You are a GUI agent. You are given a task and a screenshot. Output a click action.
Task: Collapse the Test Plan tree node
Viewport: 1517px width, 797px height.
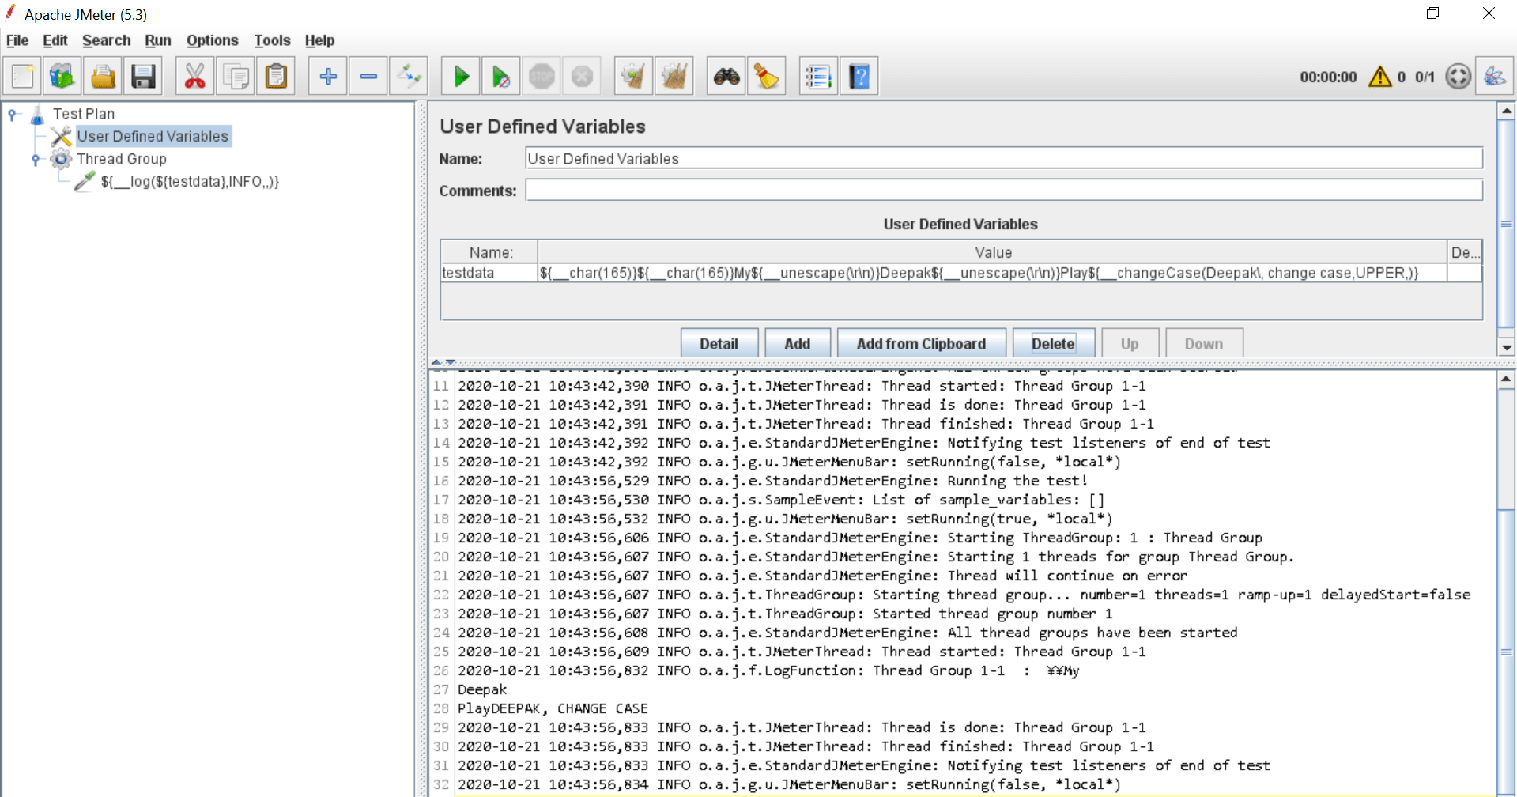pyautogui.click(x=13, y=113)
